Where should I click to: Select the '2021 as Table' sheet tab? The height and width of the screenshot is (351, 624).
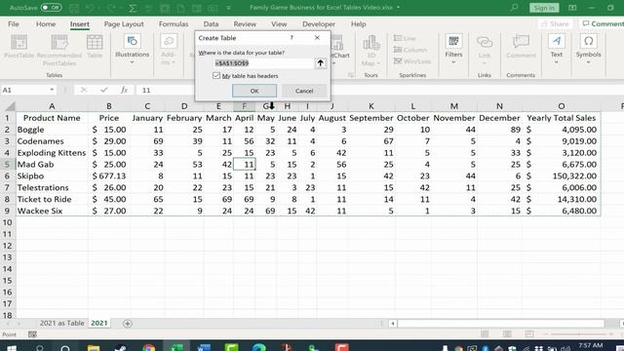[61, 323]
